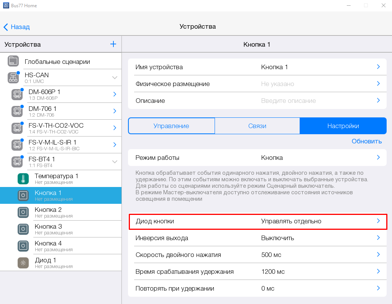Click the DM-606P 1 chip icon

click(x=17, y=94)
